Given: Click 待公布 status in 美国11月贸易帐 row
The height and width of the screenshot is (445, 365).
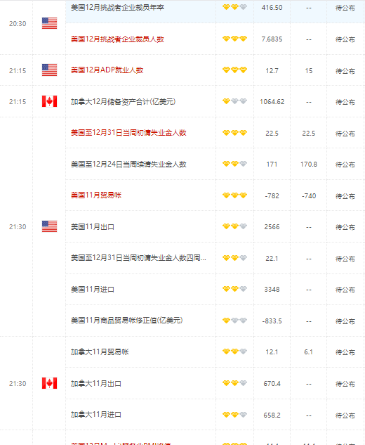Looking at the screenshot, I should [345, 196].
